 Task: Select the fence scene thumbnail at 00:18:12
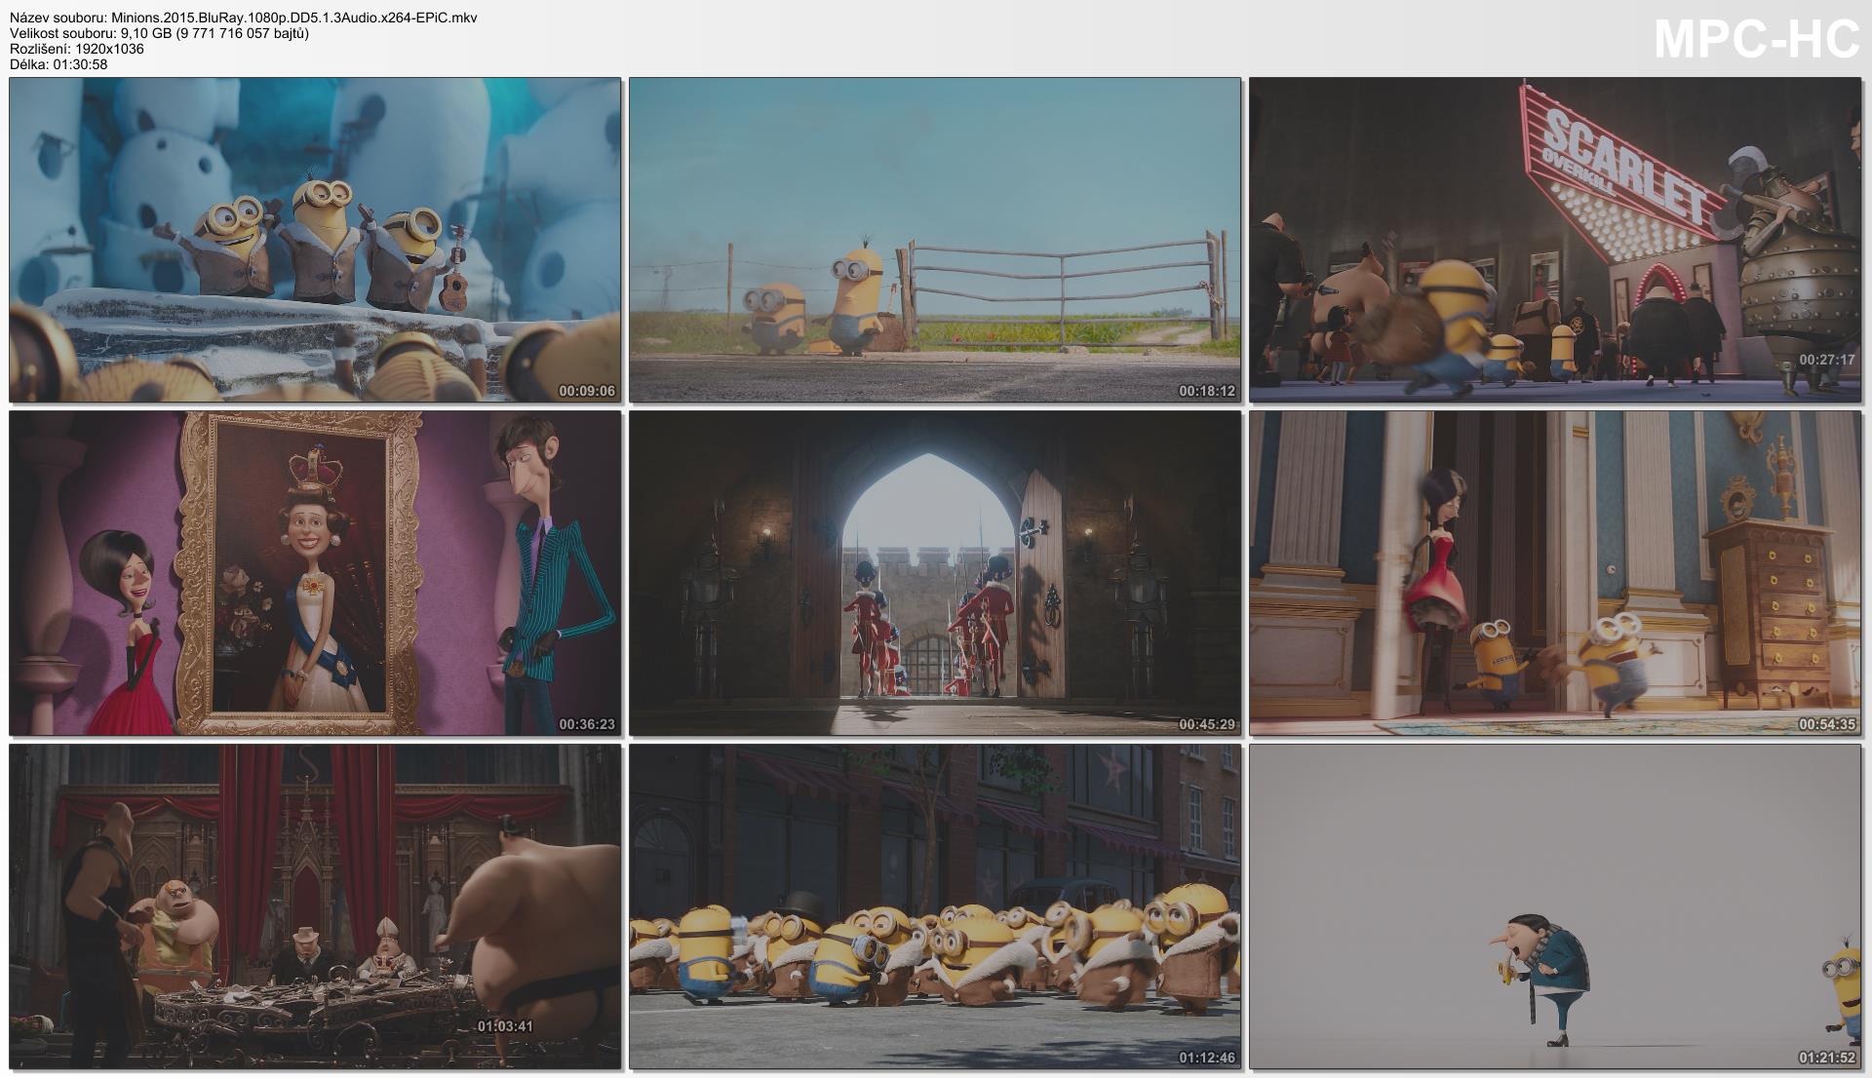click(x=935, y=240)
